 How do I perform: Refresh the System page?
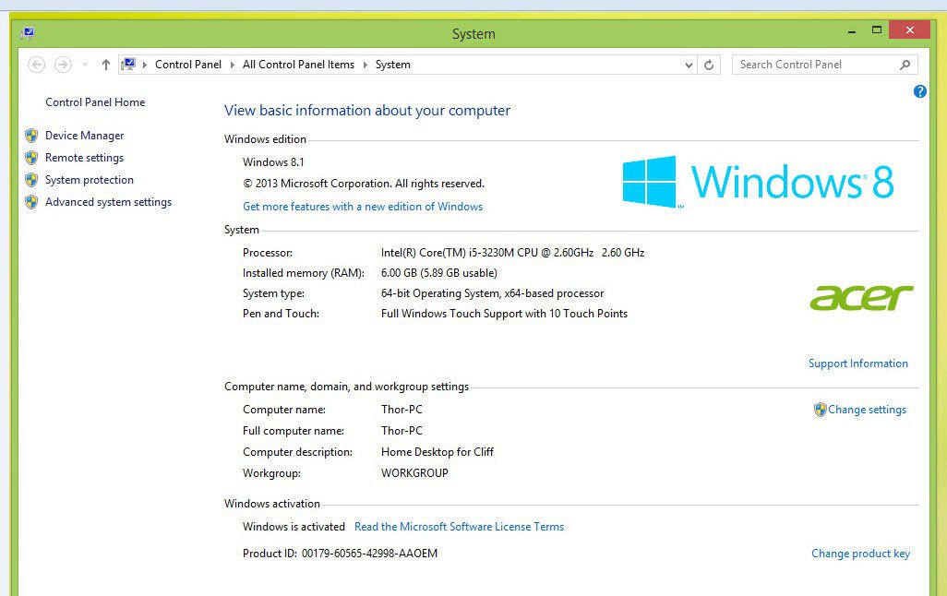tap(709, 65)
